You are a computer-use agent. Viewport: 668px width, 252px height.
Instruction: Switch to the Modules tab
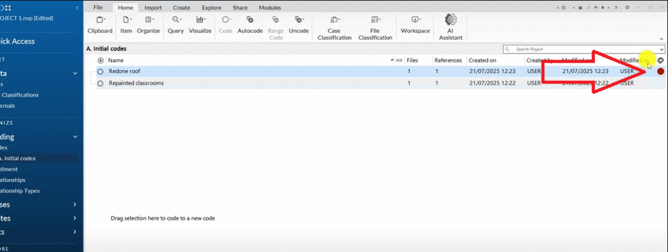click(x=270, y=8)
